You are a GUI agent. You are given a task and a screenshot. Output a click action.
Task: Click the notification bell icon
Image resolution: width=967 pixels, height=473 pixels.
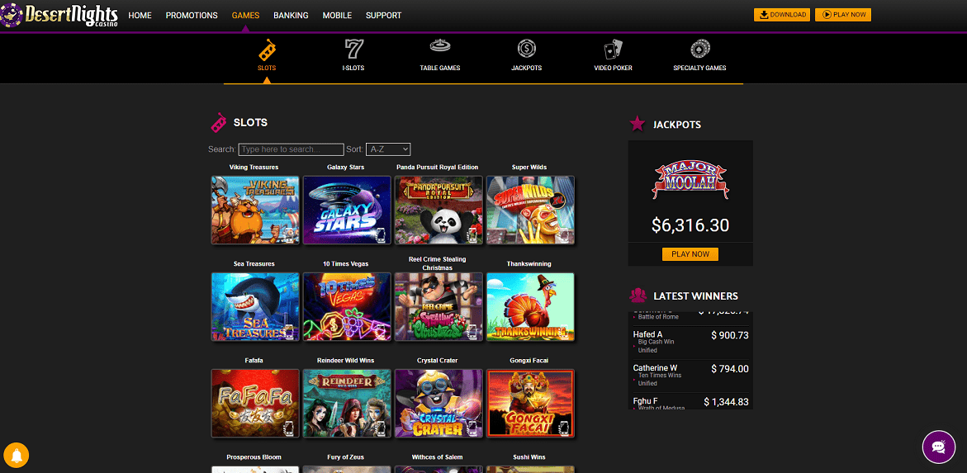point(17,454)
